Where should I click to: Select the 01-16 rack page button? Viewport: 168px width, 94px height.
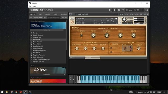(x=122, y=14)
